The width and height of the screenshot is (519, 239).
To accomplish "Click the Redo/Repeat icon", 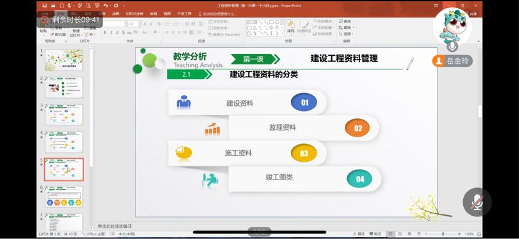I will [116, 6].
